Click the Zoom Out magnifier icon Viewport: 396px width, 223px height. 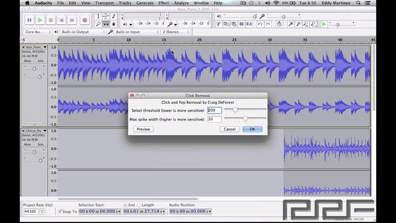click(298, 24)
